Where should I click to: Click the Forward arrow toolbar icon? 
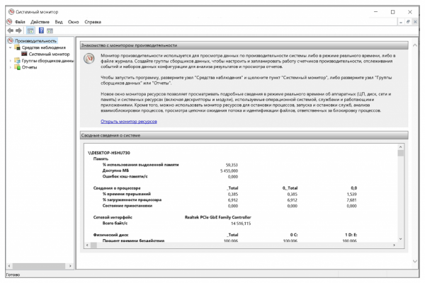click(x=18, y=30)
